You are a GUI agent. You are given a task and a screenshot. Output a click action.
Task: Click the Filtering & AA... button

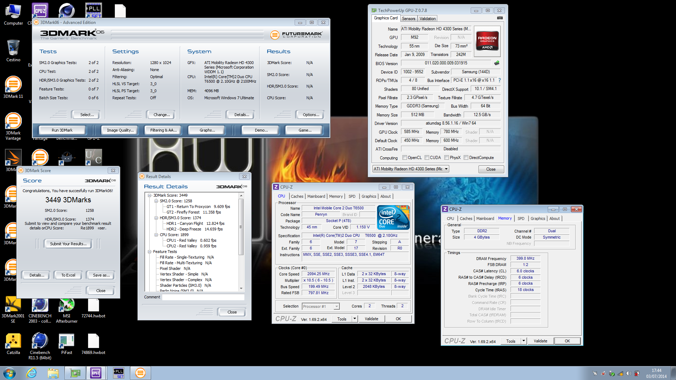click(x=163, y=130)
